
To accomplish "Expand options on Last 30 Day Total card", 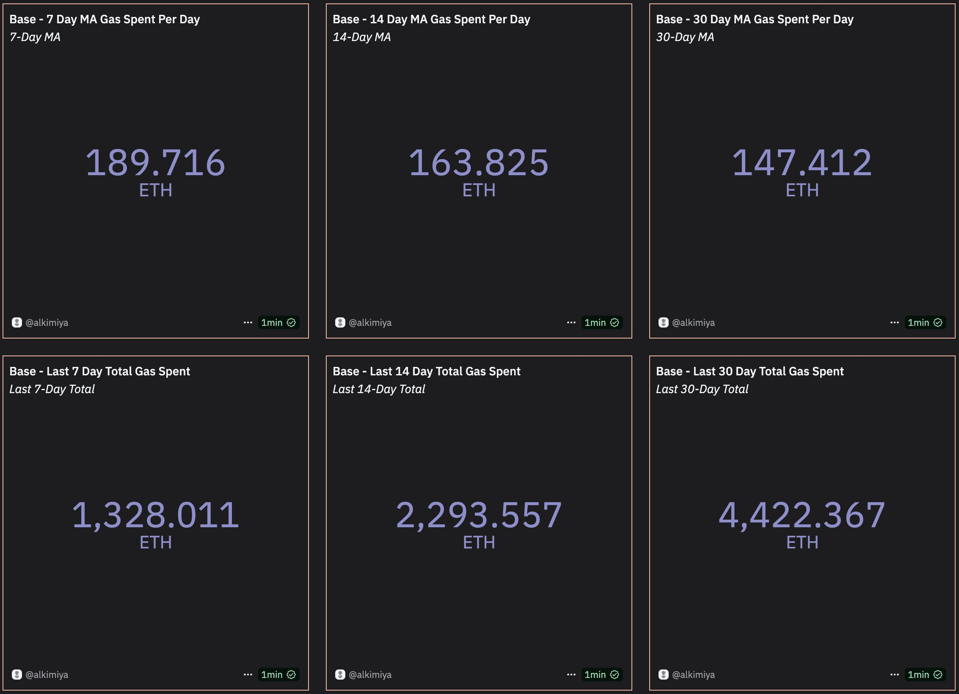I will [895, 675].
